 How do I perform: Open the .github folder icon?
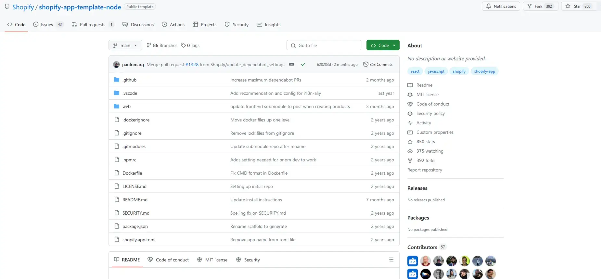pos(117,80)
